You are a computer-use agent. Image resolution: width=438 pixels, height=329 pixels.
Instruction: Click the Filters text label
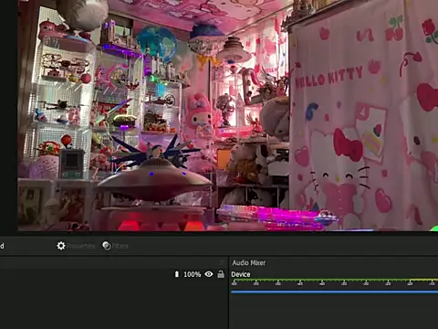(120, 246)
